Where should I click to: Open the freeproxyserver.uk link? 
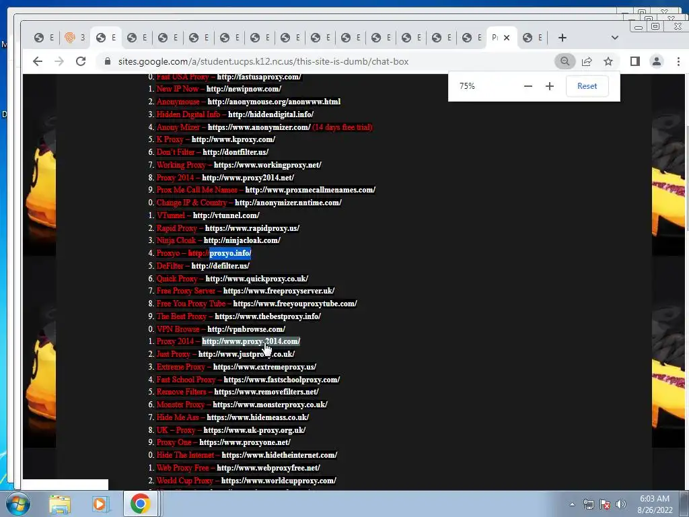coord(279,291)
